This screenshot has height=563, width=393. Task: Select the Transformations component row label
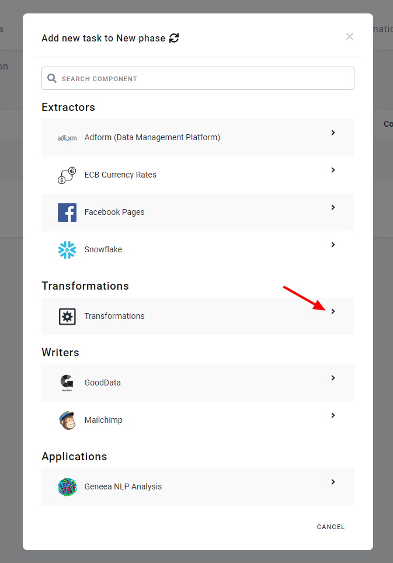pyautogui.click(x=114, y=316)
